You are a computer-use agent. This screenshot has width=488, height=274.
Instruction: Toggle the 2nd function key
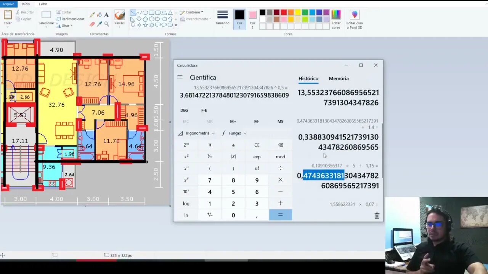click(186, 145)
